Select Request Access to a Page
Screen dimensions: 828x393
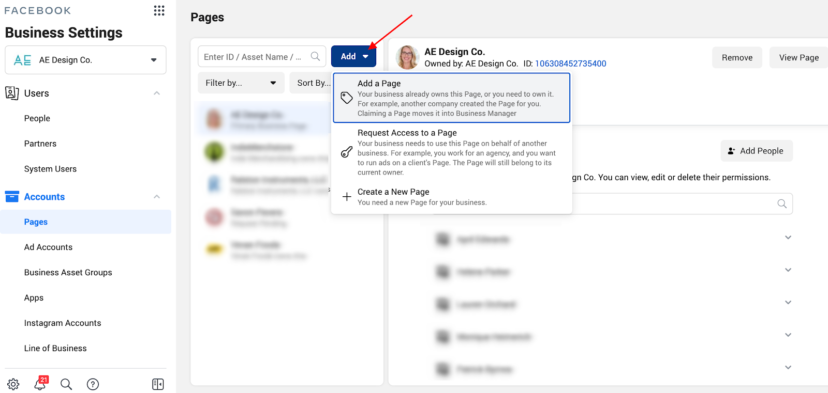tap(451, 152)
